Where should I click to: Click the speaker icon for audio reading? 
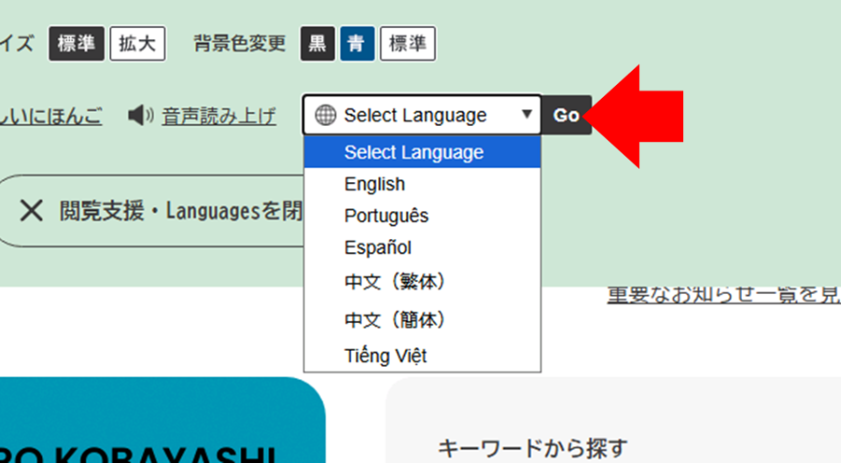pyautogui.click(x=140, y=116)
